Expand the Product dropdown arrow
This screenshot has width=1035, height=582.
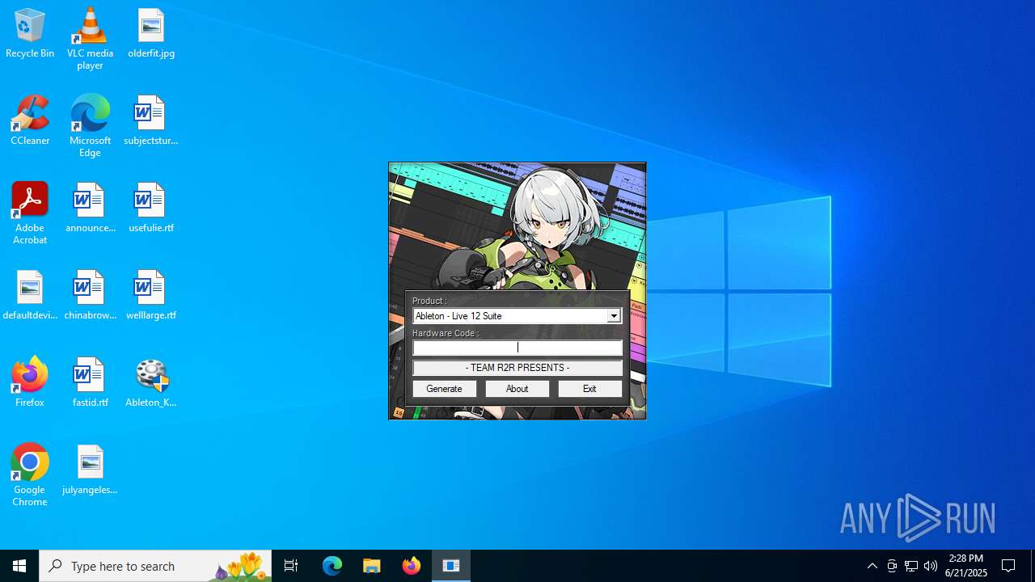[x=614, y=316]
